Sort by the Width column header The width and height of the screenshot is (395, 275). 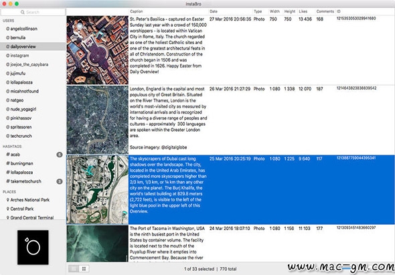pyautogui.click(x=275, y=11)
